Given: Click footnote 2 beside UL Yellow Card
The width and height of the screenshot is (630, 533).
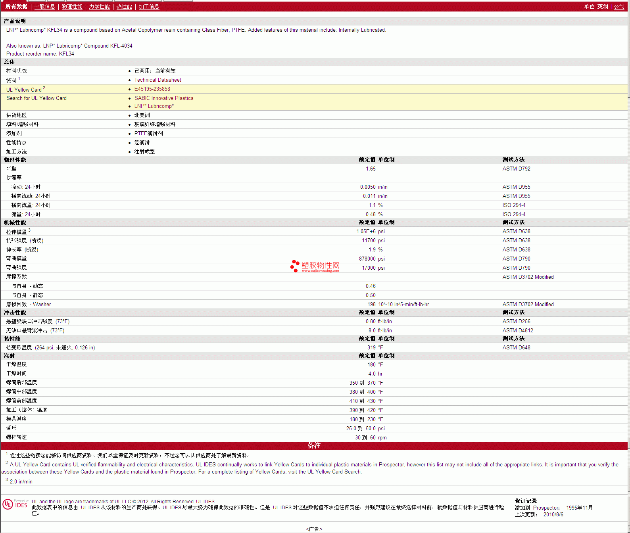Looking at the screenshot, I should 44,88.
